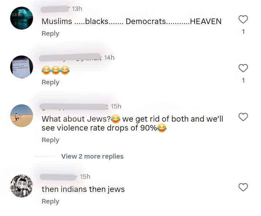Screen dimensions: 261x216
Task: Reply to 'then indians then jews'
Action: coord(50,202)
